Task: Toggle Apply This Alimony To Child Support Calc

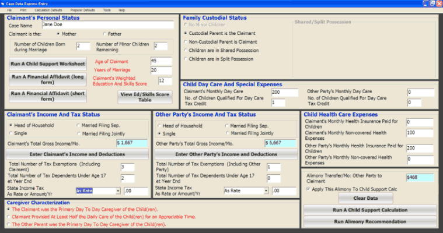Action: [308, 189]
